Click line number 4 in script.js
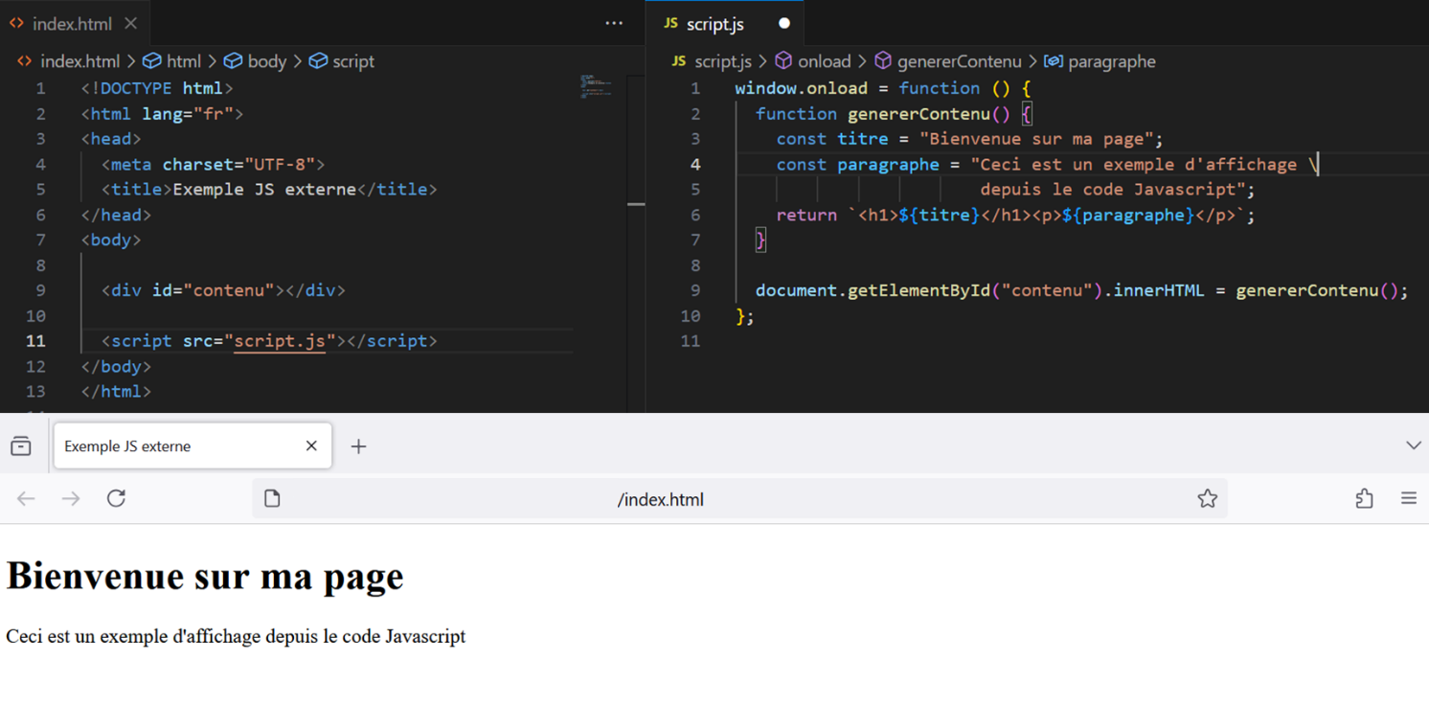The height and width of the screenshot is (707, 1429). tap(695, 165)
